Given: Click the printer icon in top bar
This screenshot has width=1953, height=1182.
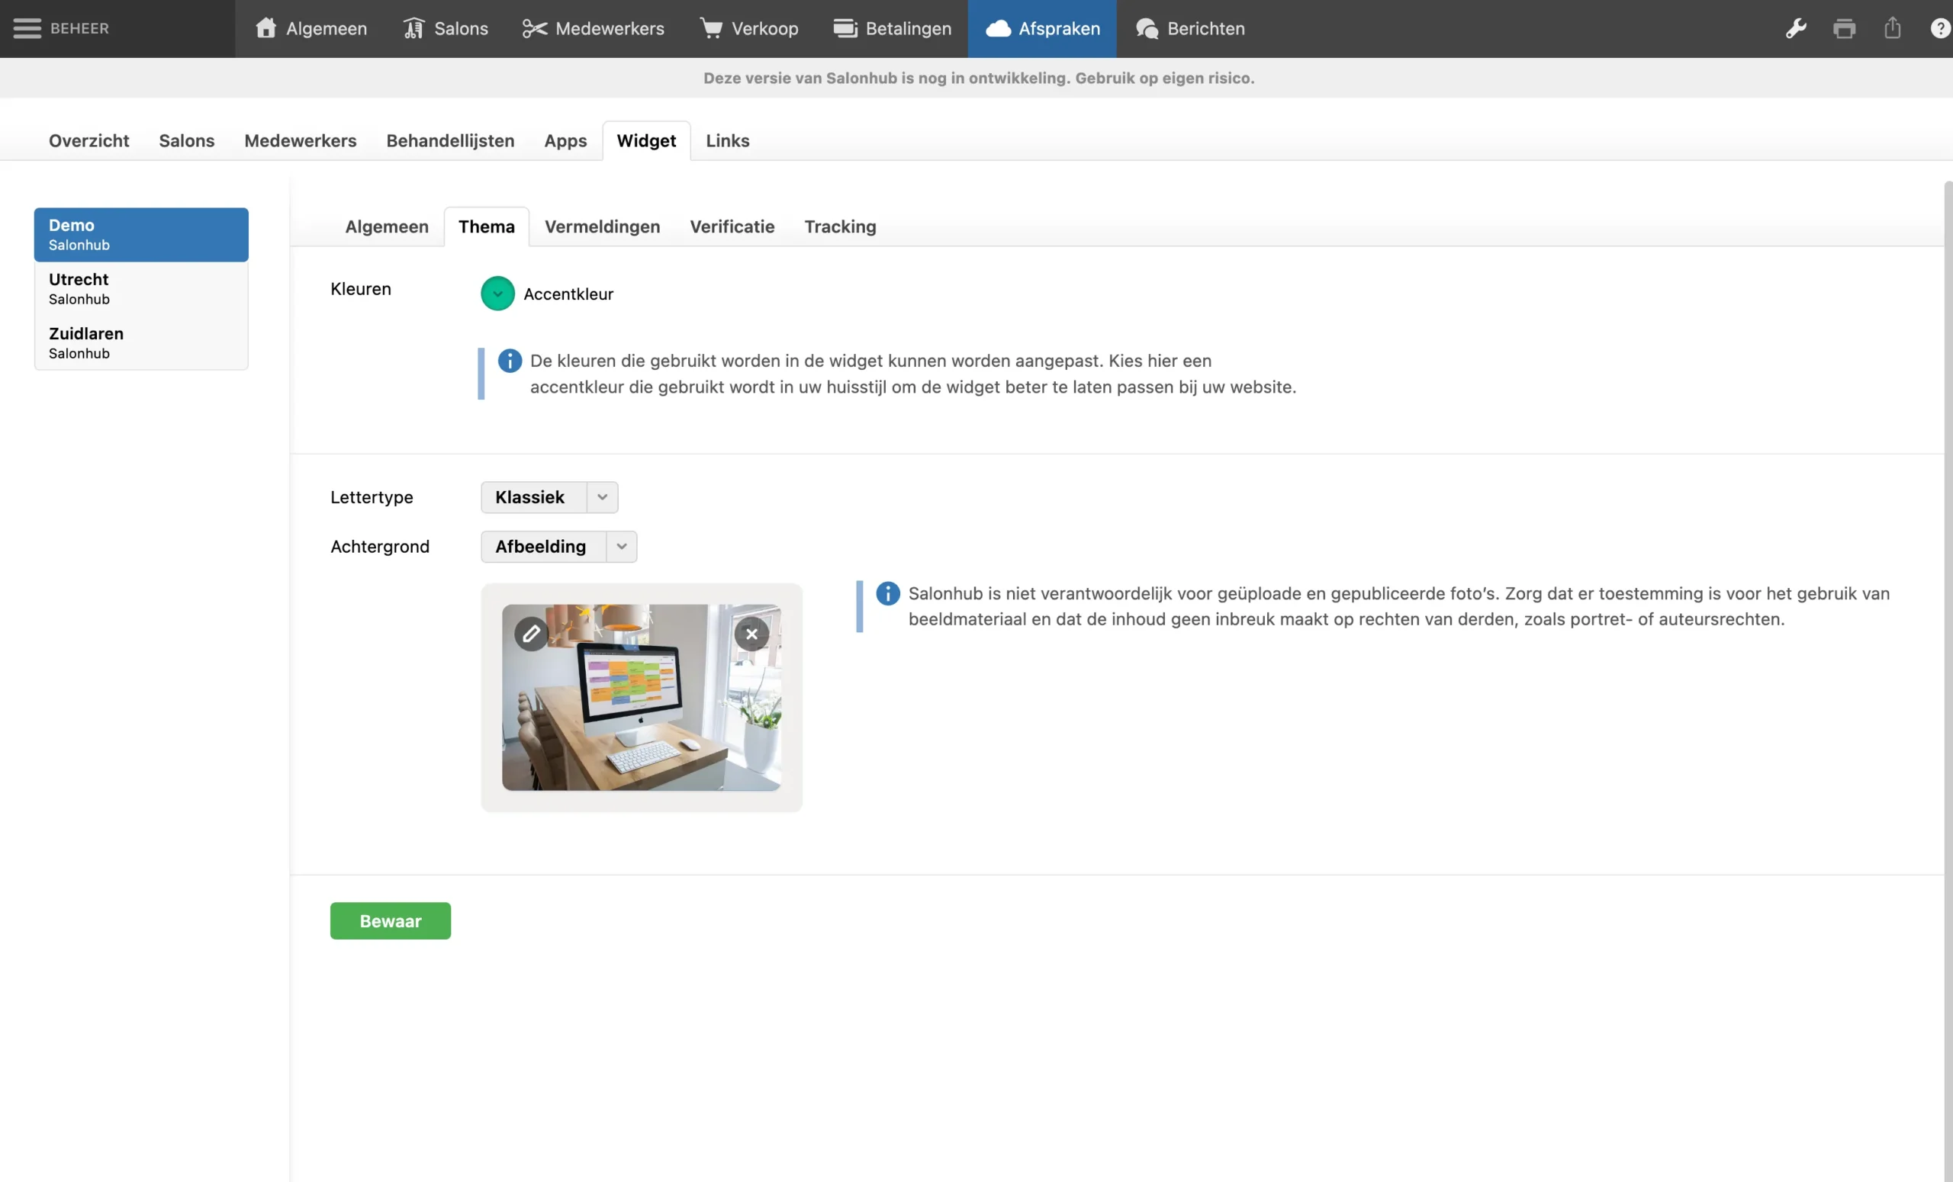Looking at the screenshot, I should point(1844,28).
